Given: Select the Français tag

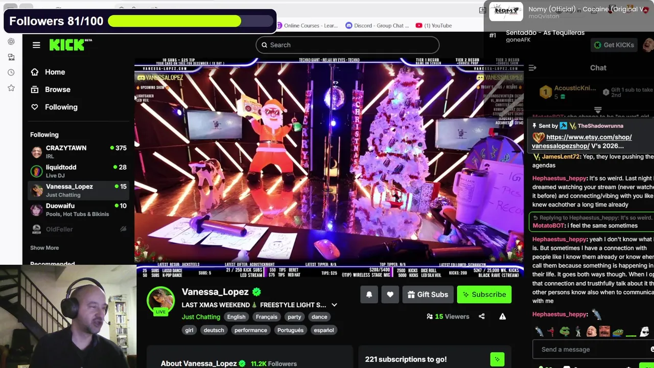Looking at the screenshot, I should pyautogui.click(x=266, y=317).
